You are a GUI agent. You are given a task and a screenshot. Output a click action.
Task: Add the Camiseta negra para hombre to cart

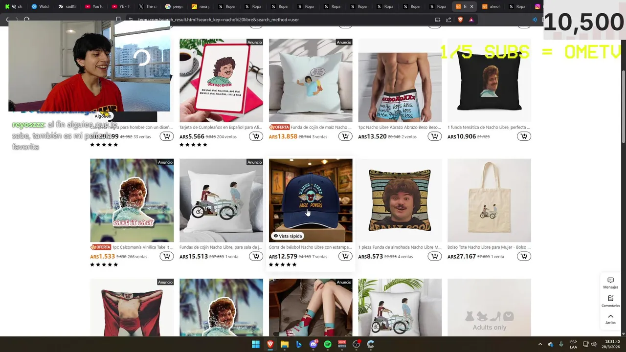[x=167, y=136]
